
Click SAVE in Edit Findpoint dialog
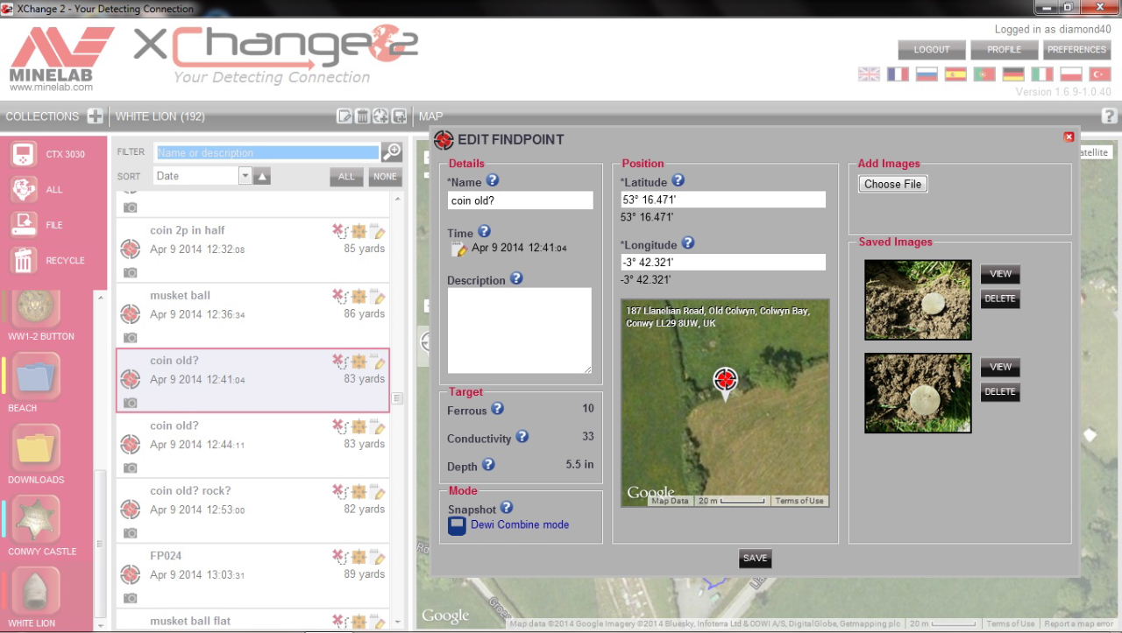tap(755, 559)
